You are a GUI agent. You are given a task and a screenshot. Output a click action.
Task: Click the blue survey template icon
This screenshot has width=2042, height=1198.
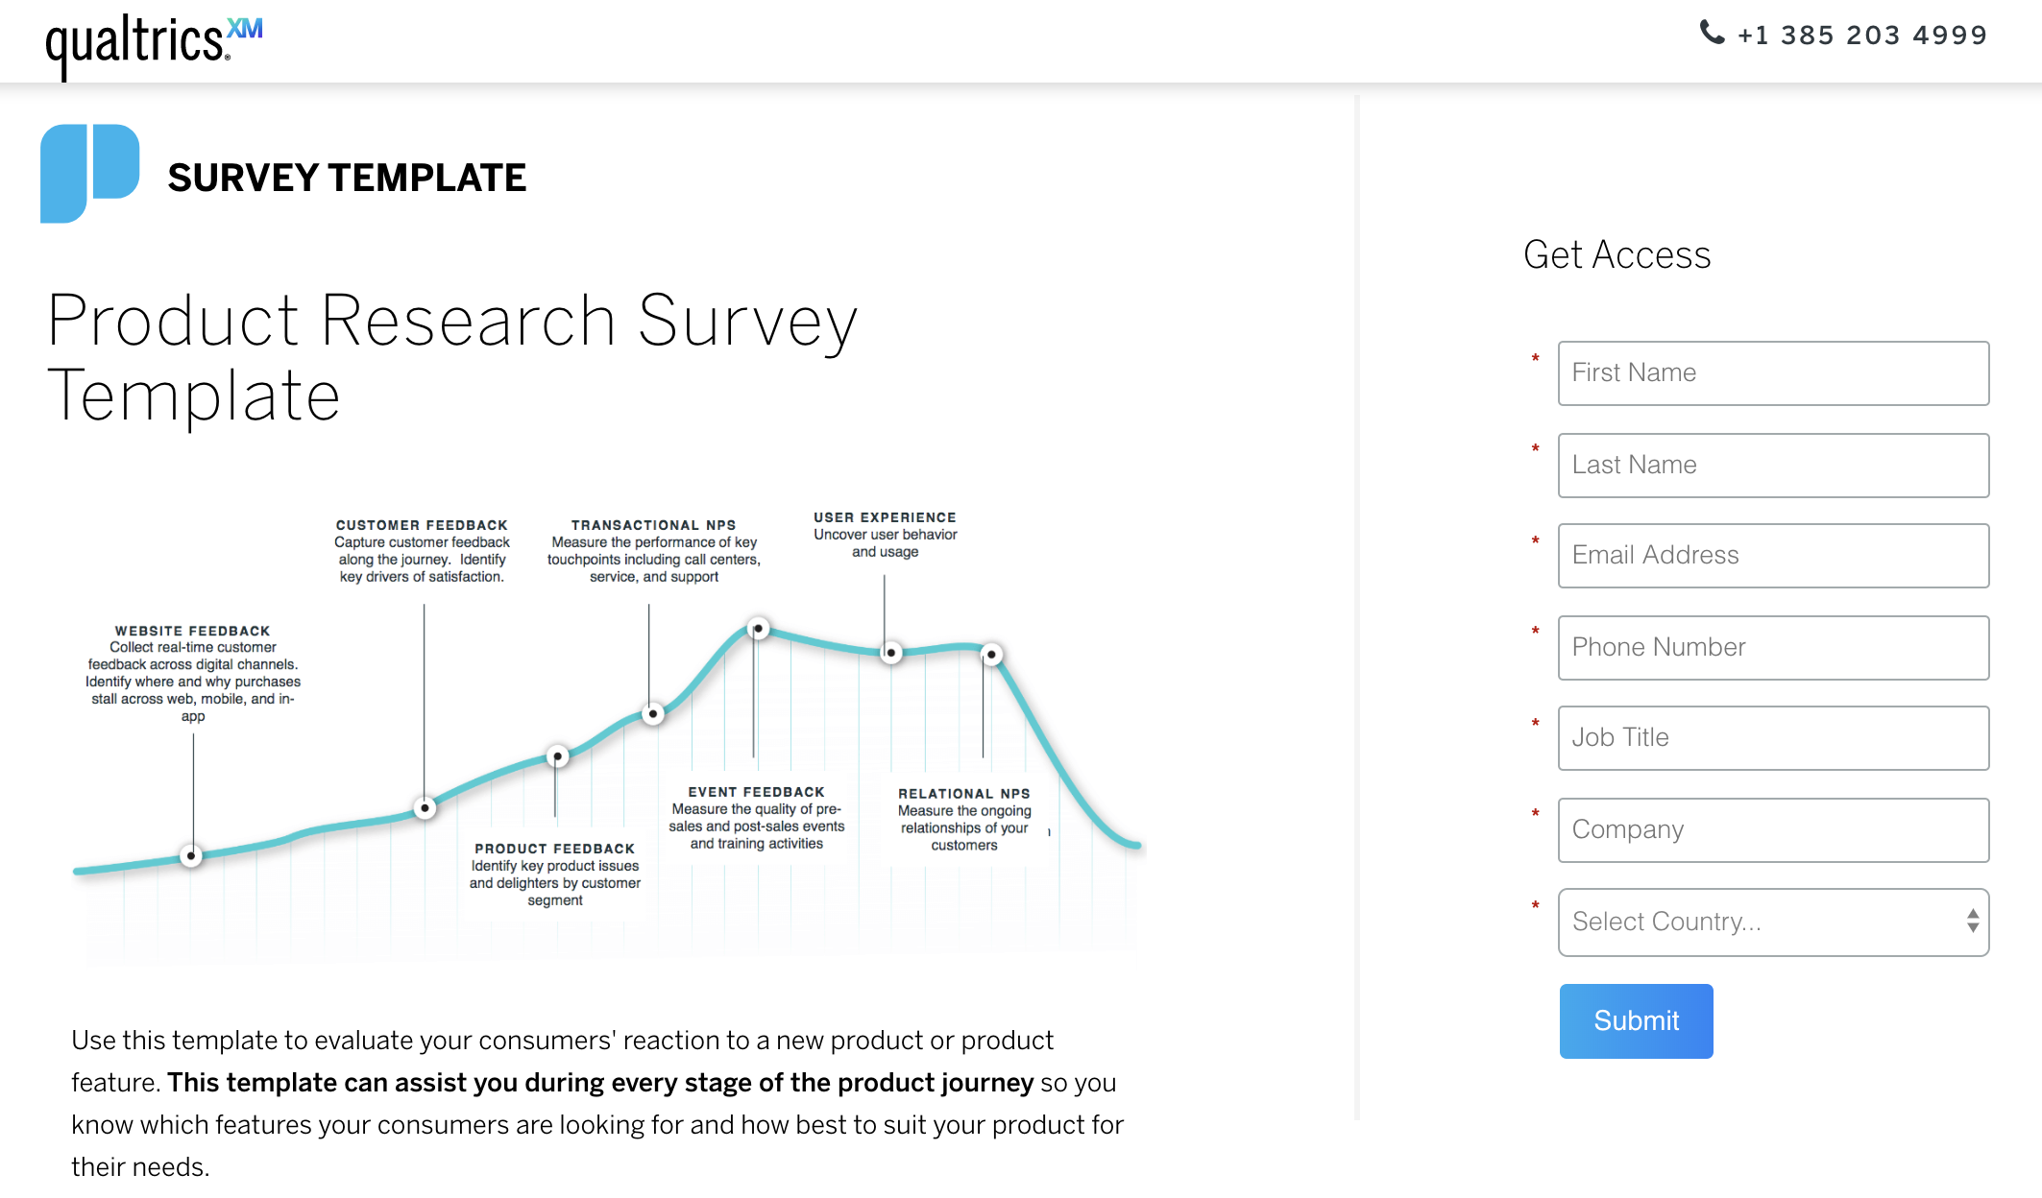[x=90, y=174]
